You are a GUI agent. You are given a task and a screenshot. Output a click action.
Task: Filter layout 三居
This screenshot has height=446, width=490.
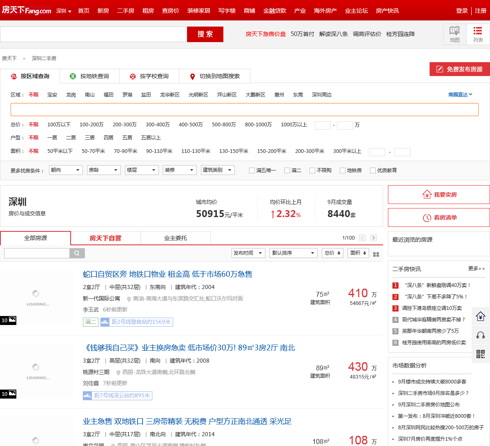pyautogui.click(x=90, y=137)
